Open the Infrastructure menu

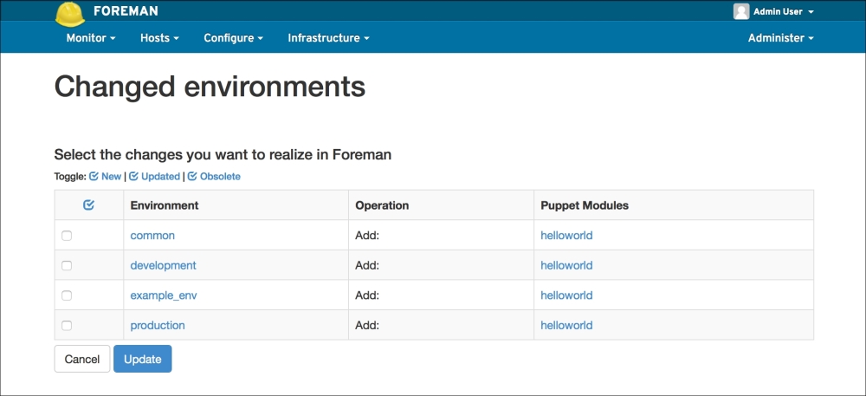[x=328, y=38]
